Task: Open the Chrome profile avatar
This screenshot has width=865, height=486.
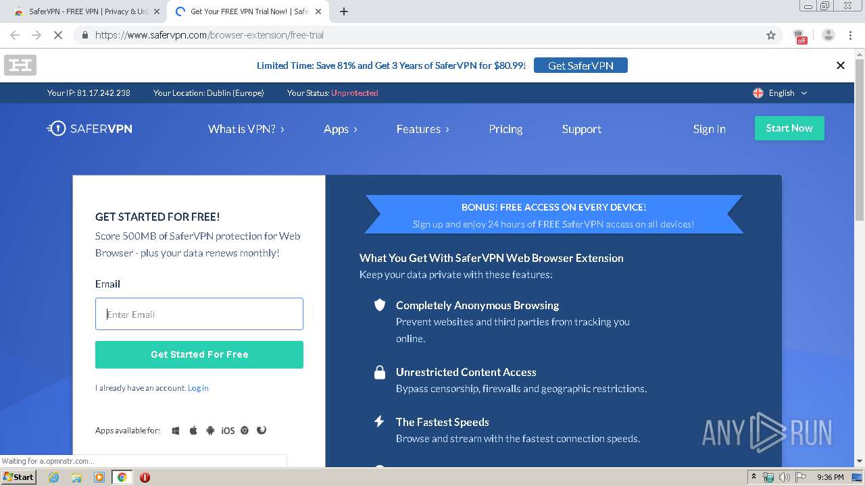Action: pos(829,35)
